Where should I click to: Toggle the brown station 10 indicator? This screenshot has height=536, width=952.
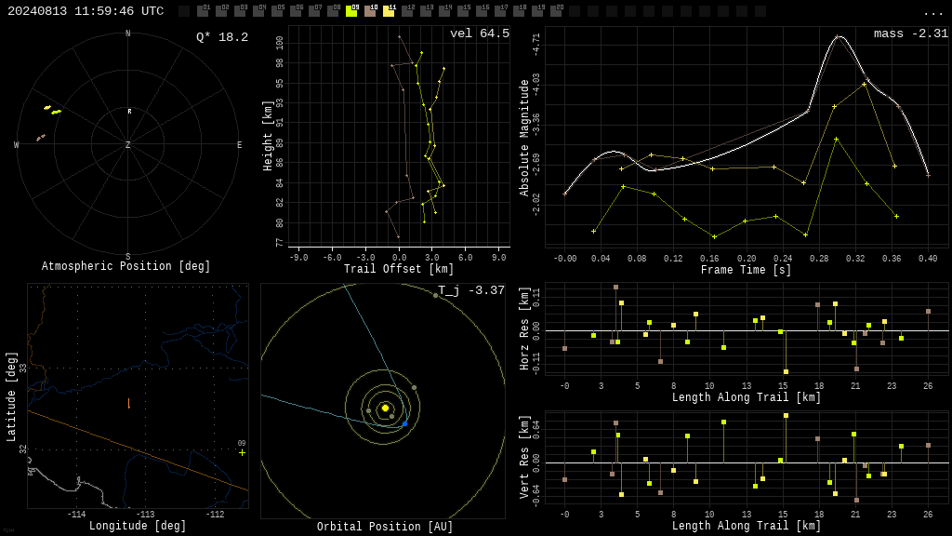tap(370, 10)
